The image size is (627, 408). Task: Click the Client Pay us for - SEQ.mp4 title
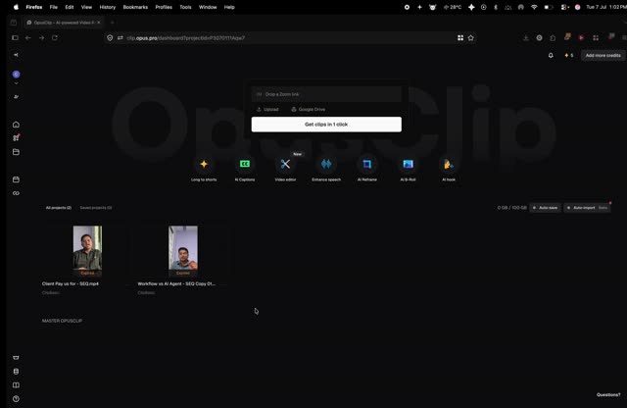pos(71,283)
